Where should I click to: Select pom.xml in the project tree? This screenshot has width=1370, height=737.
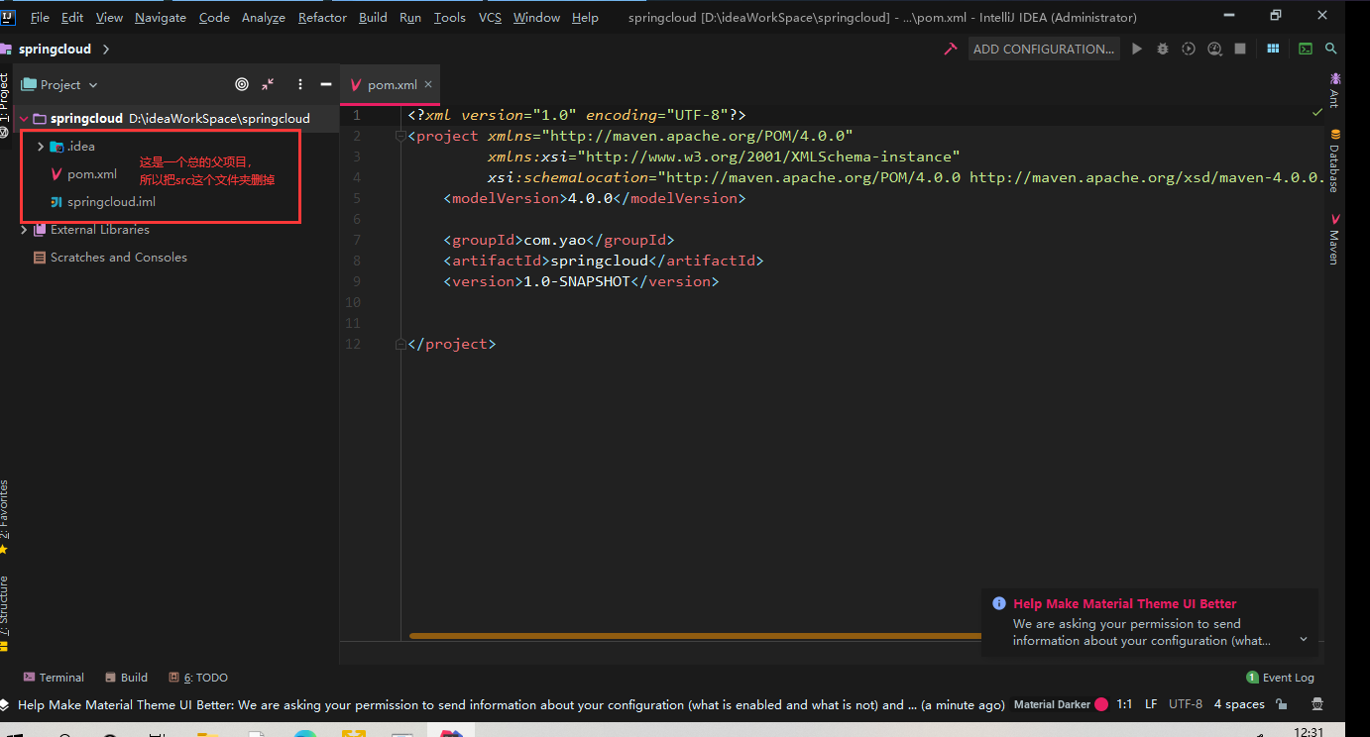(x=92, y=174)
